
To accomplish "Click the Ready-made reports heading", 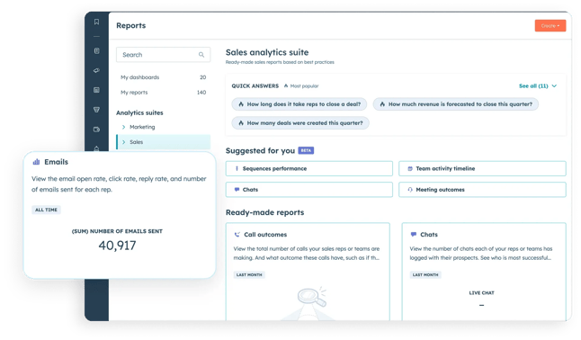I will [265, 212].
